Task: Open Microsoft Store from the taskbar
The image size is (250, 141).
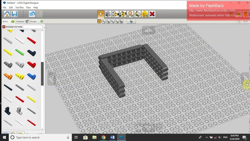Action: pyautogui.click(x=85, y=137)
